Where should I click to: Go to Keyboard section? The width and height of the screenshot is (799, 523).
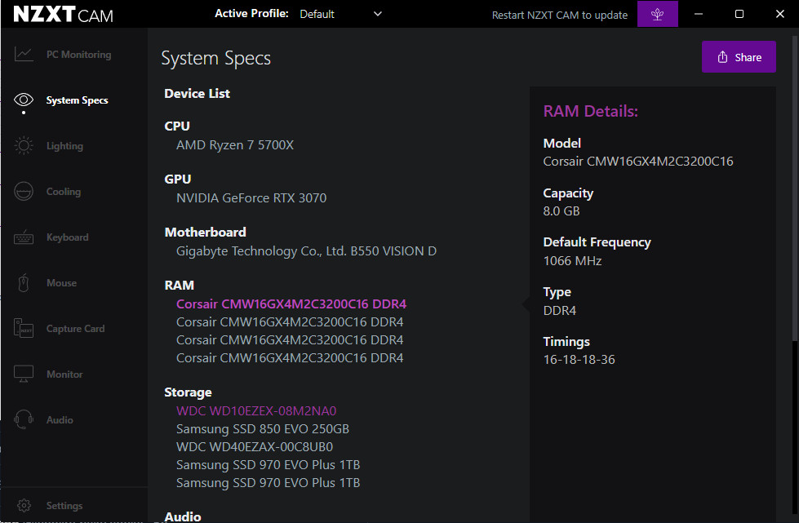click(67, 237)
